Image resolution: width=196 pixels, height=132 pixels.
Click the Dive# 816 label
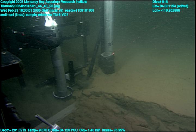(160, 2)
